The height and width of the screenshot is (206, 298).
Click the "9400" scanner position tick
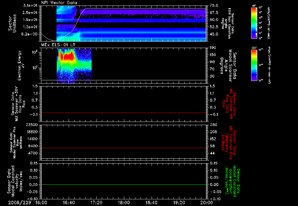pos(33,146)
